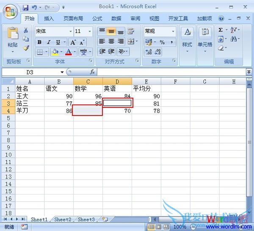Screen dimensions: 254x231
Task: Align text right
Action: click(x=121, y=41)
